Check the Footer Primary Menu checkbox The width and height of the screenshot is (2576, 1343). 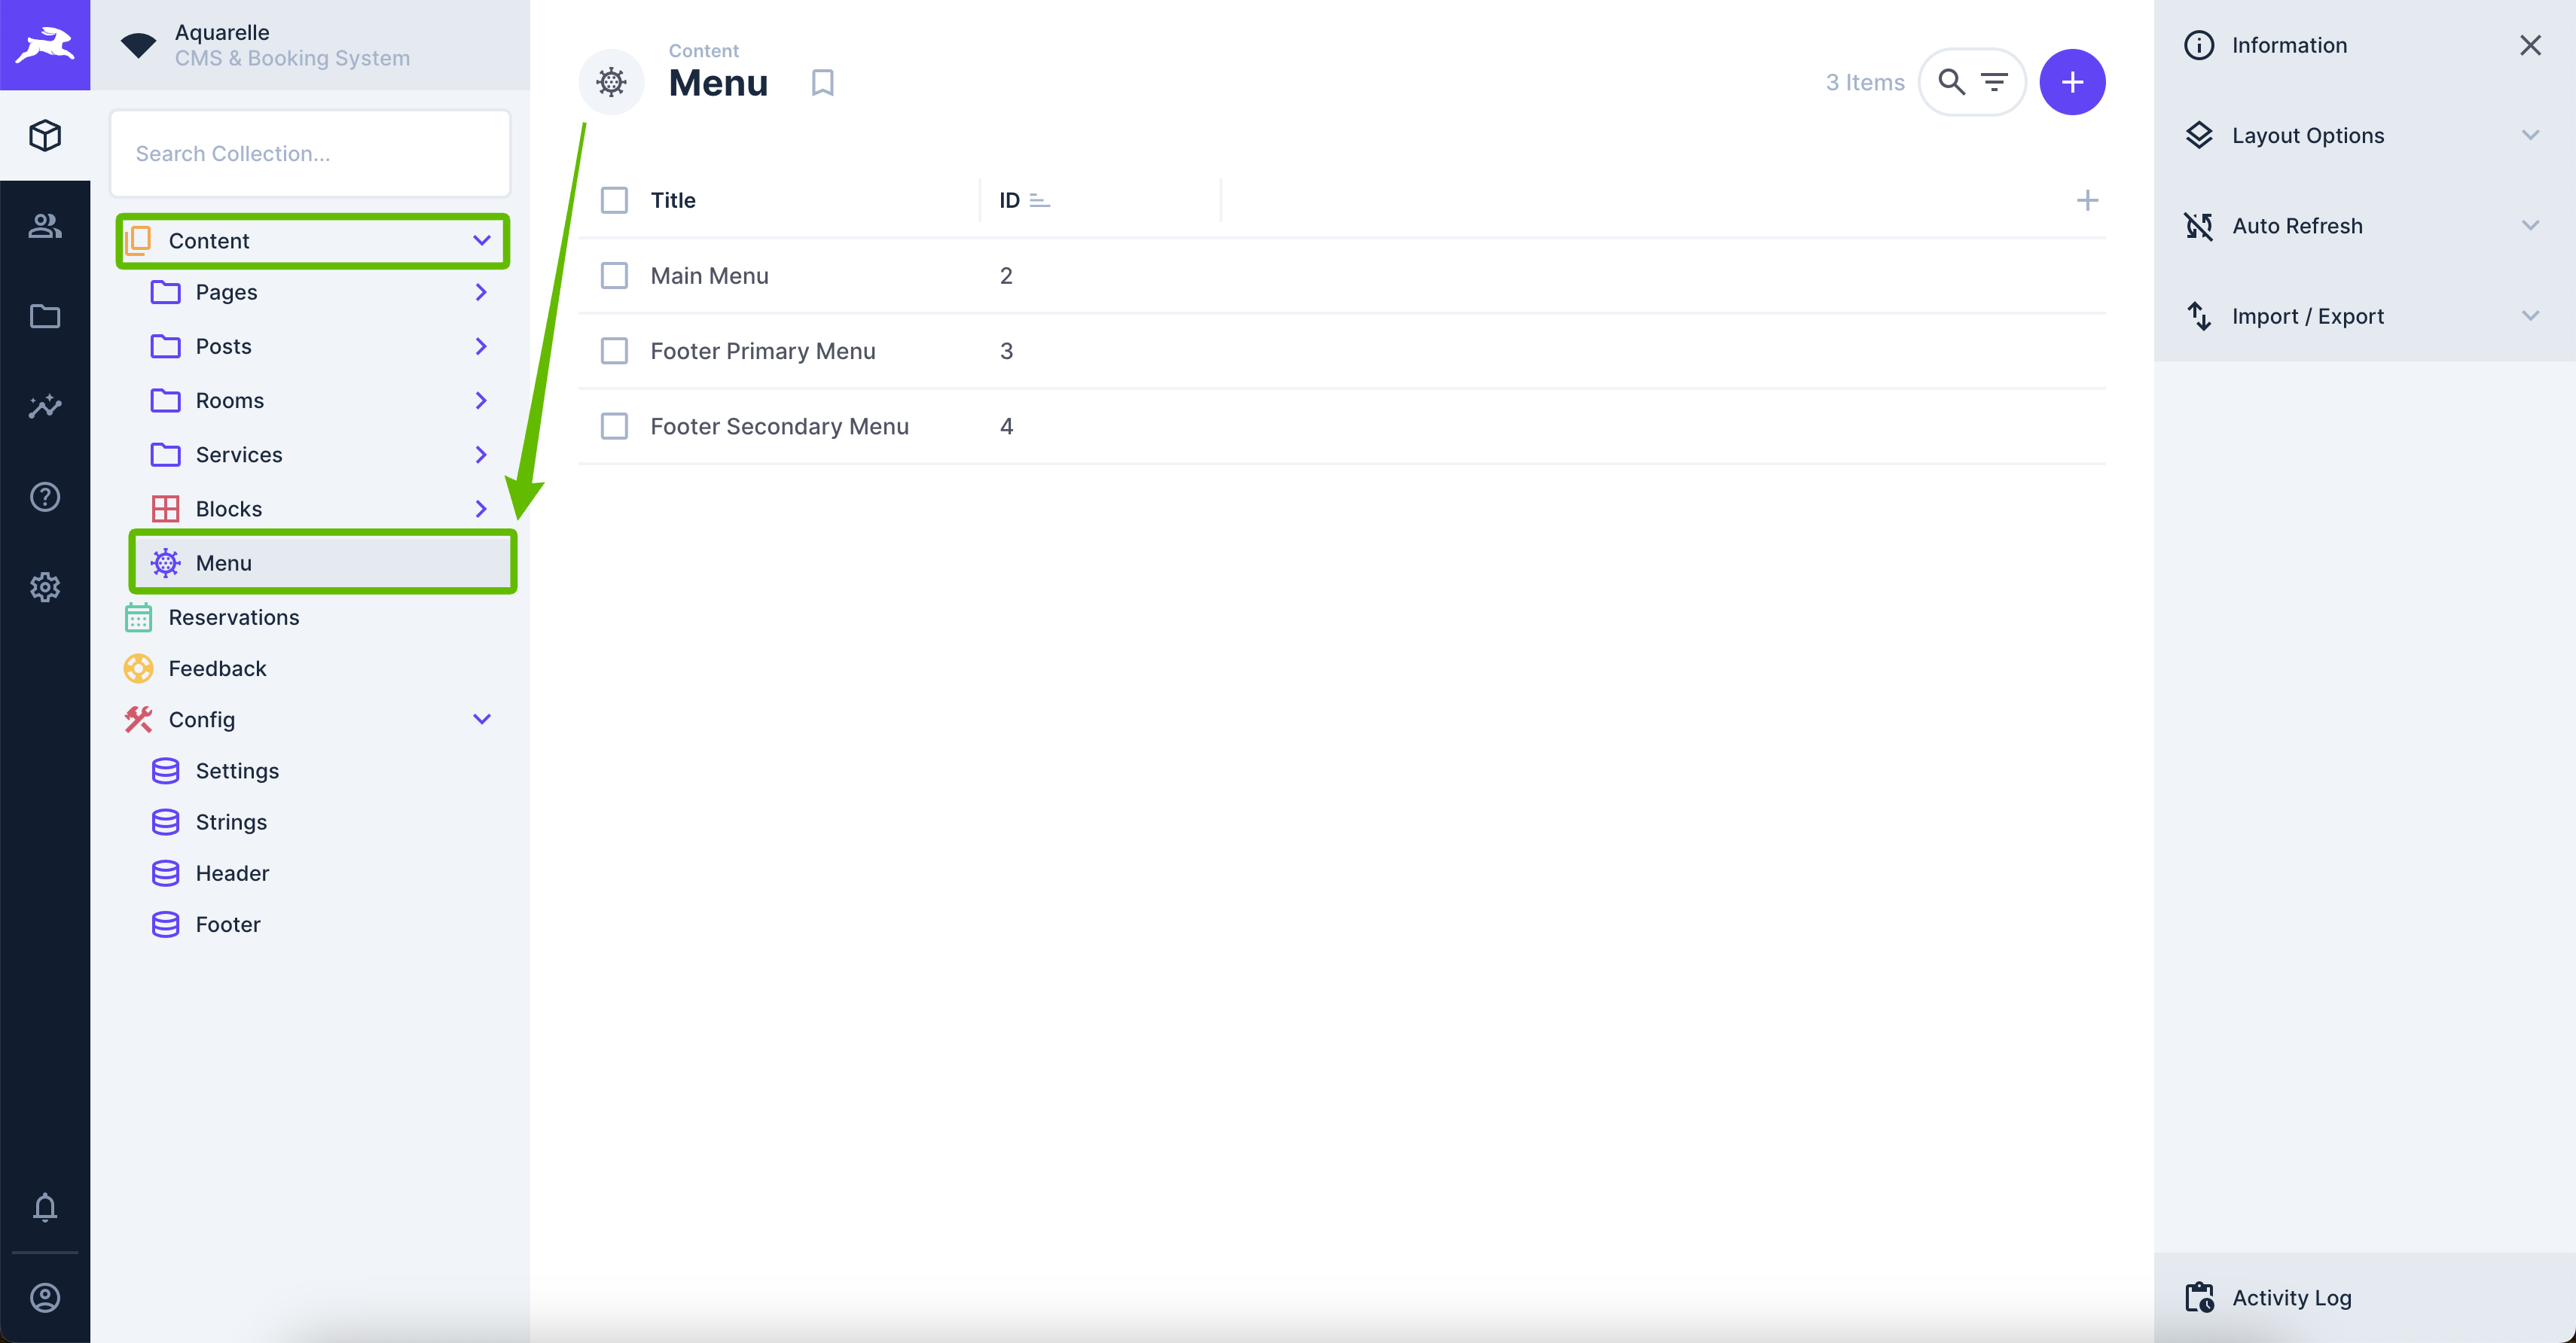pyautogui.click(x=614, y=351)
